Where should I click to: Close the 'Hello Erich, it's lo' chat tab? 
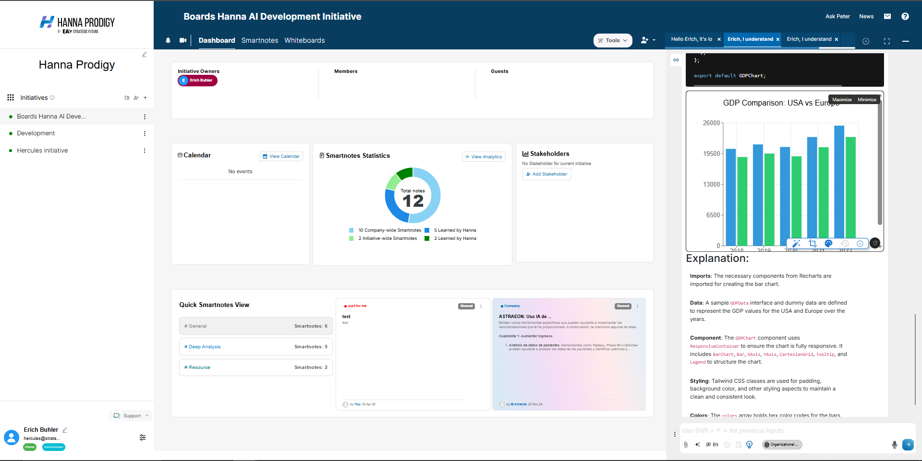tap(719, 39)
